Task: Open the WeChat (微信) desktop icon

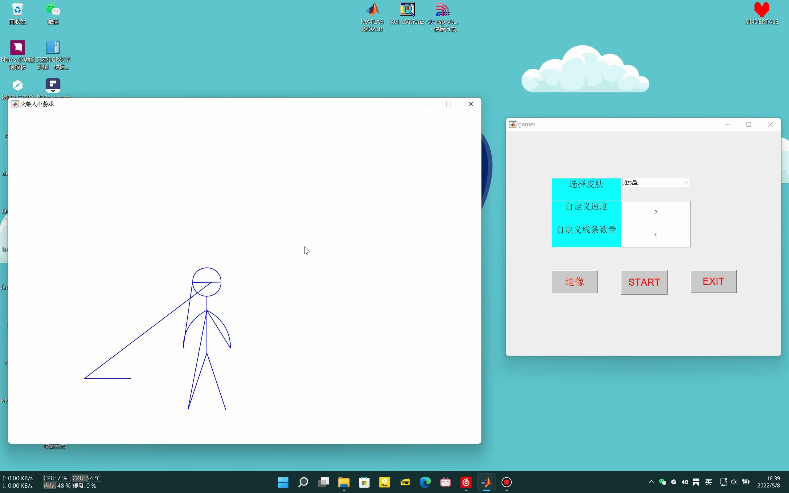Action: pyautogui.click(x=53, y=10)
